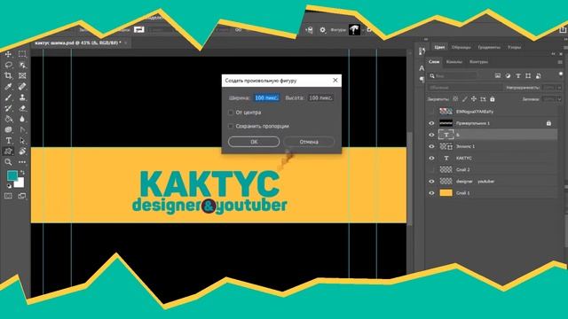The height and width of the screenshot is (319, 568).
Task: Switch to the Контуры tab
Action: [478, 62]
